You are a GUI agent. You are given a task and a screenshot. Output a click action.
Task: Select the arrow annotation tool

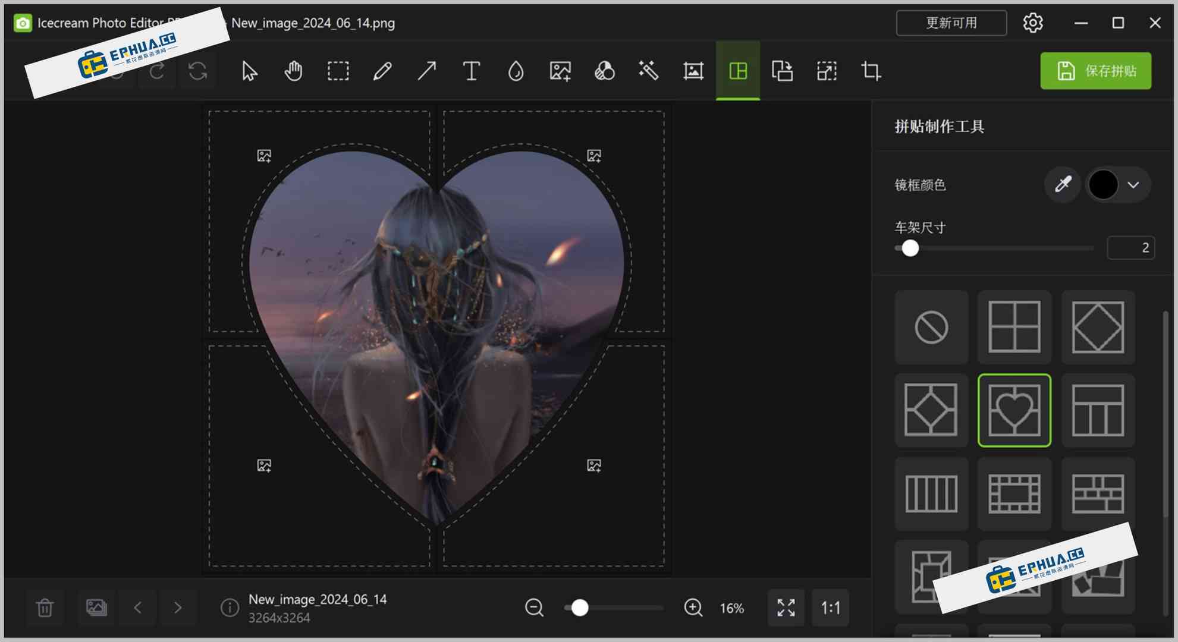tap(426, 71)
